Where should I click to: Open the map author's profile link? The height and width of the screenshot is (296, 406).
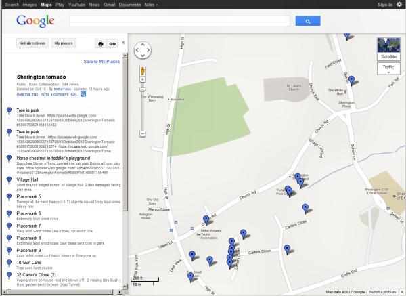[62, 89]
